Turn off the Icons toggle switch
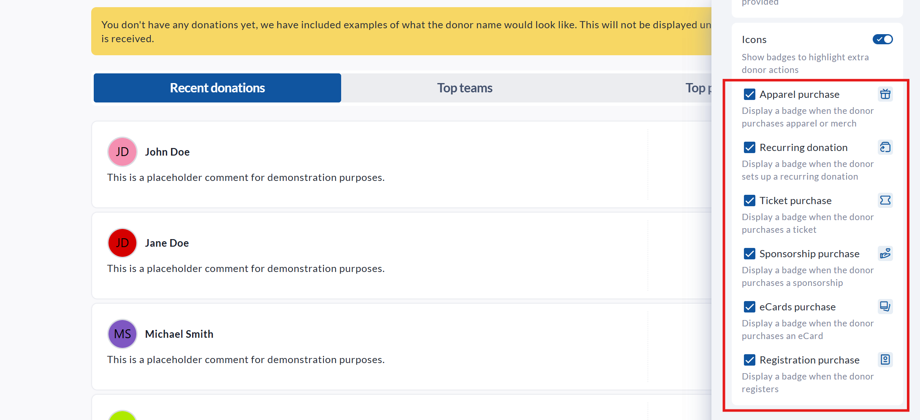Screen dimensions: 920x420 tap(882, 39)
